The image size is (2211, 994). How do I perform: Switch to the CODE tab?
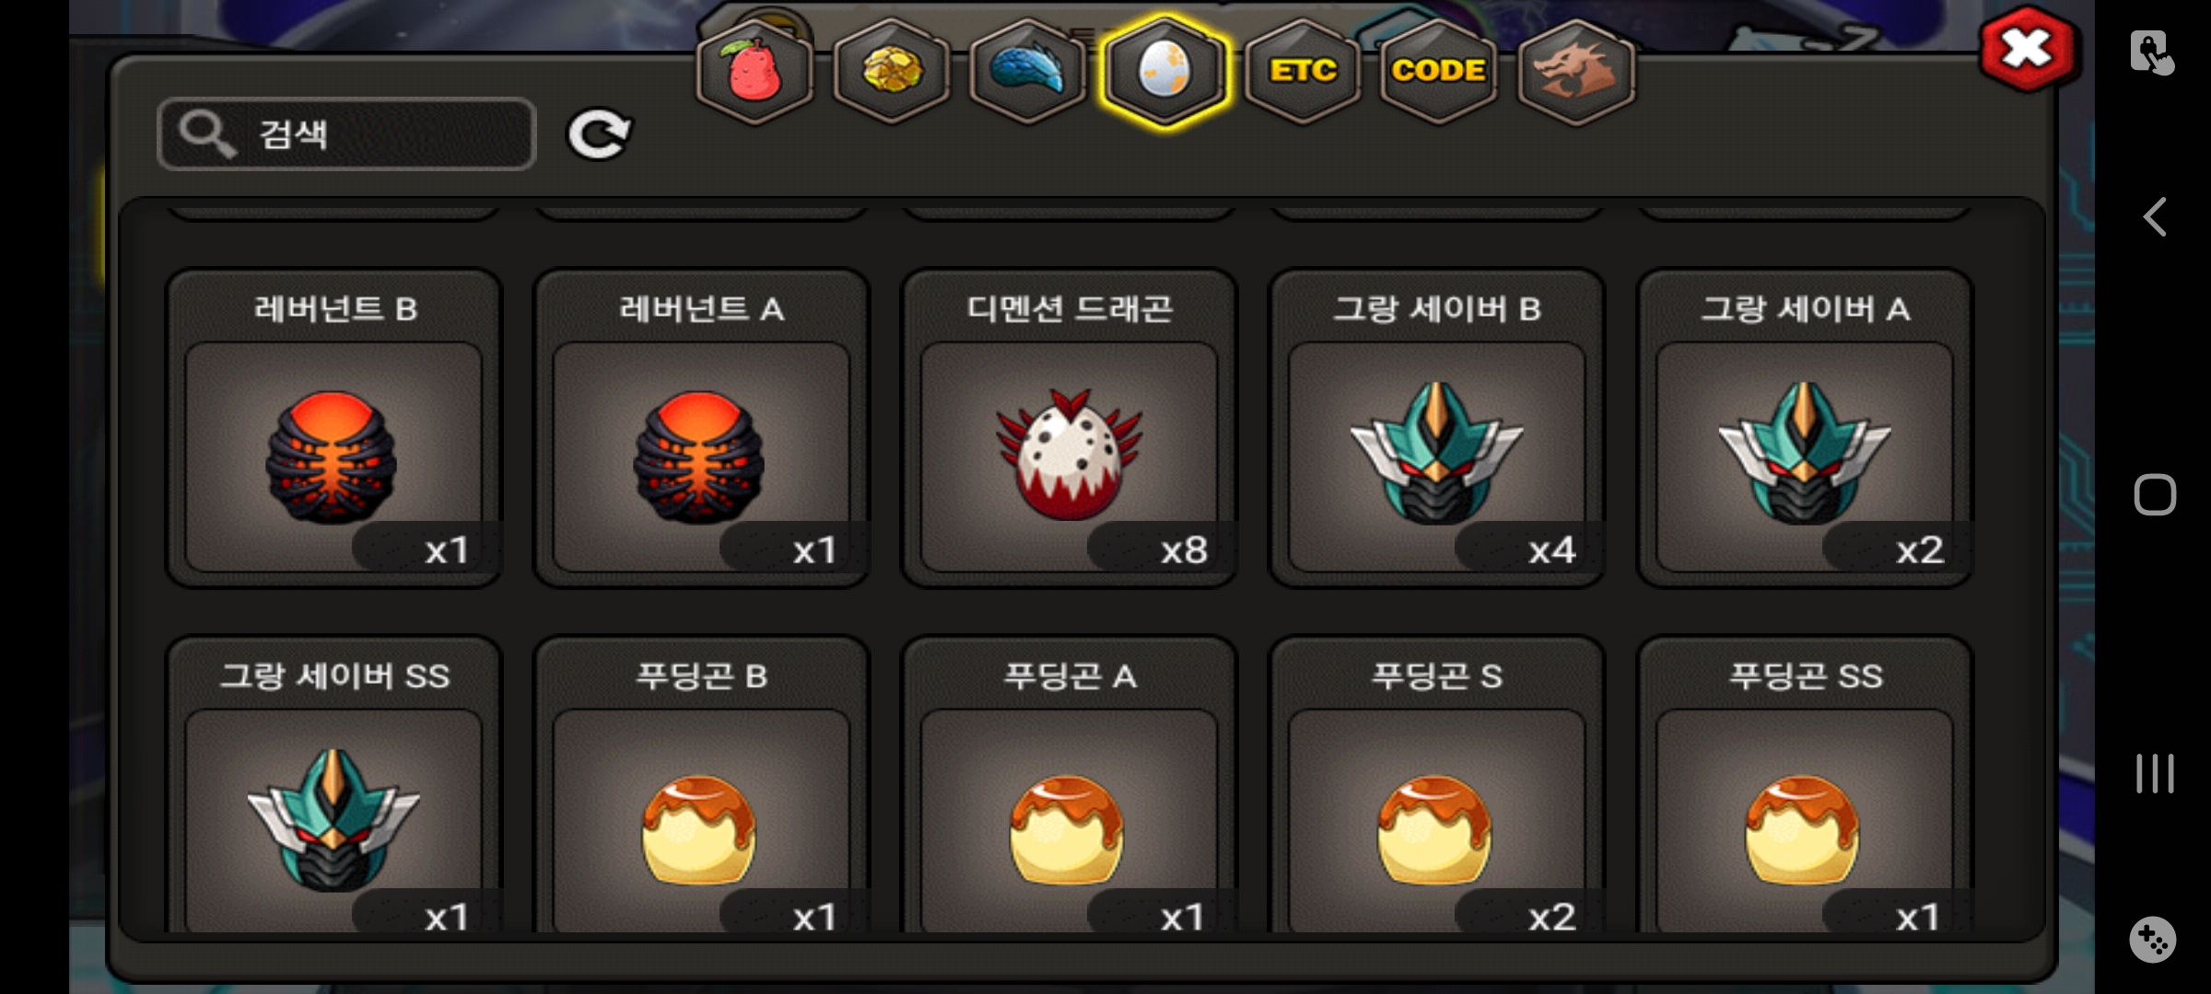[x=1438, y=71]
